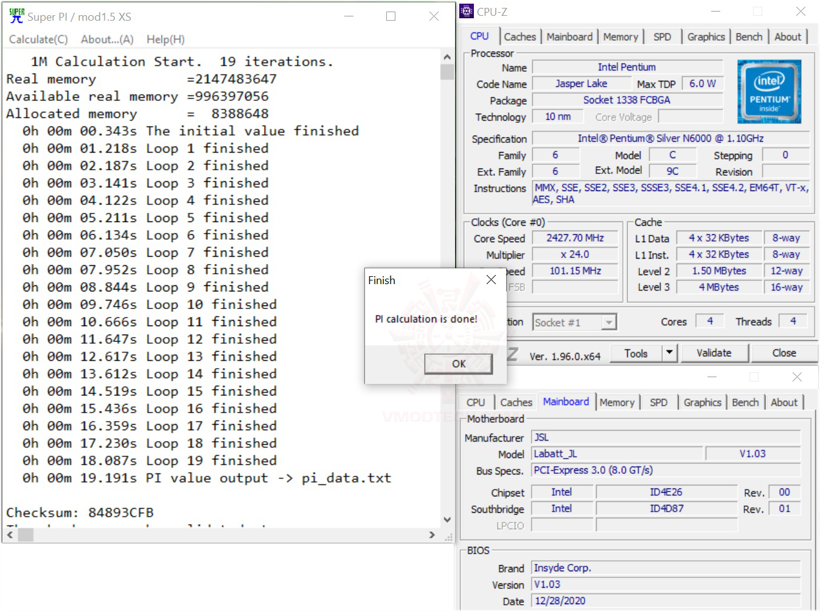
Task: Click the Validate button in CPU-Z
Action: (714, 353)
